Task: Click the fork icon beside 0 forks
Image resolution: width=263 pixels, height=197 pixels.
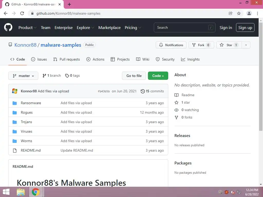Action: pos(176,117)
